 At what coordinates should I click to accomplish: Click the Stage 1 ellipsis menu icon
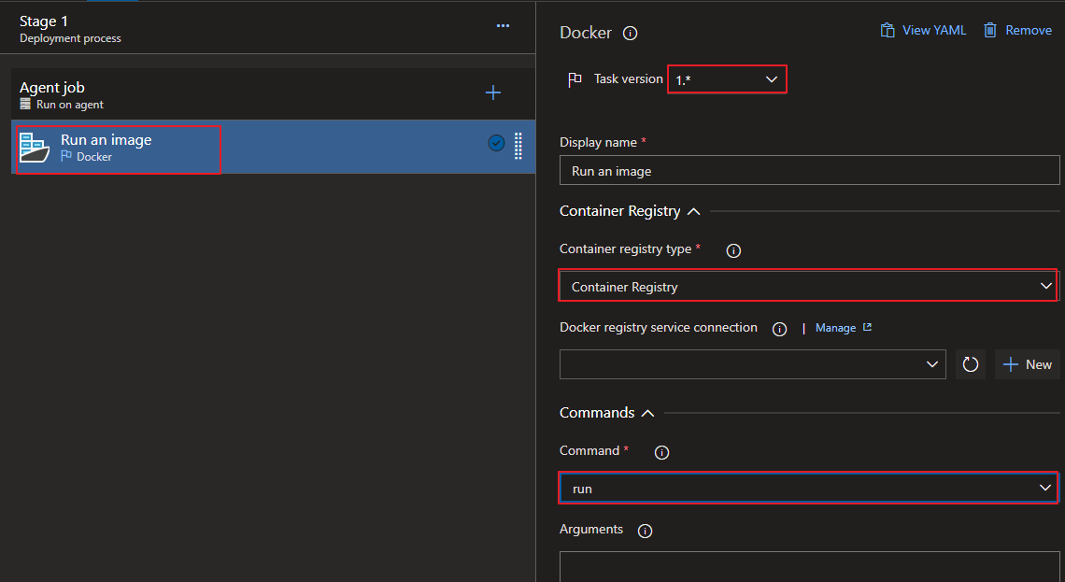[x=503, y=26]
